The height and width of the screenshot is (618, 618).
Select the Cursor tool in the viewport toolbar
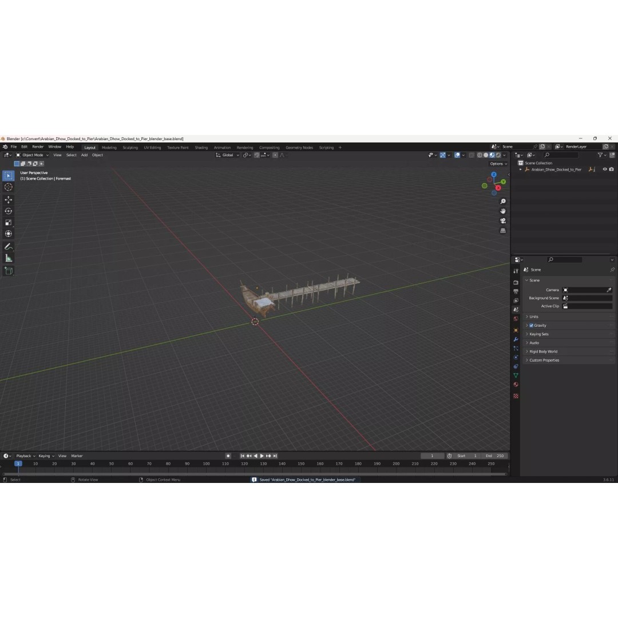[8, 187]
